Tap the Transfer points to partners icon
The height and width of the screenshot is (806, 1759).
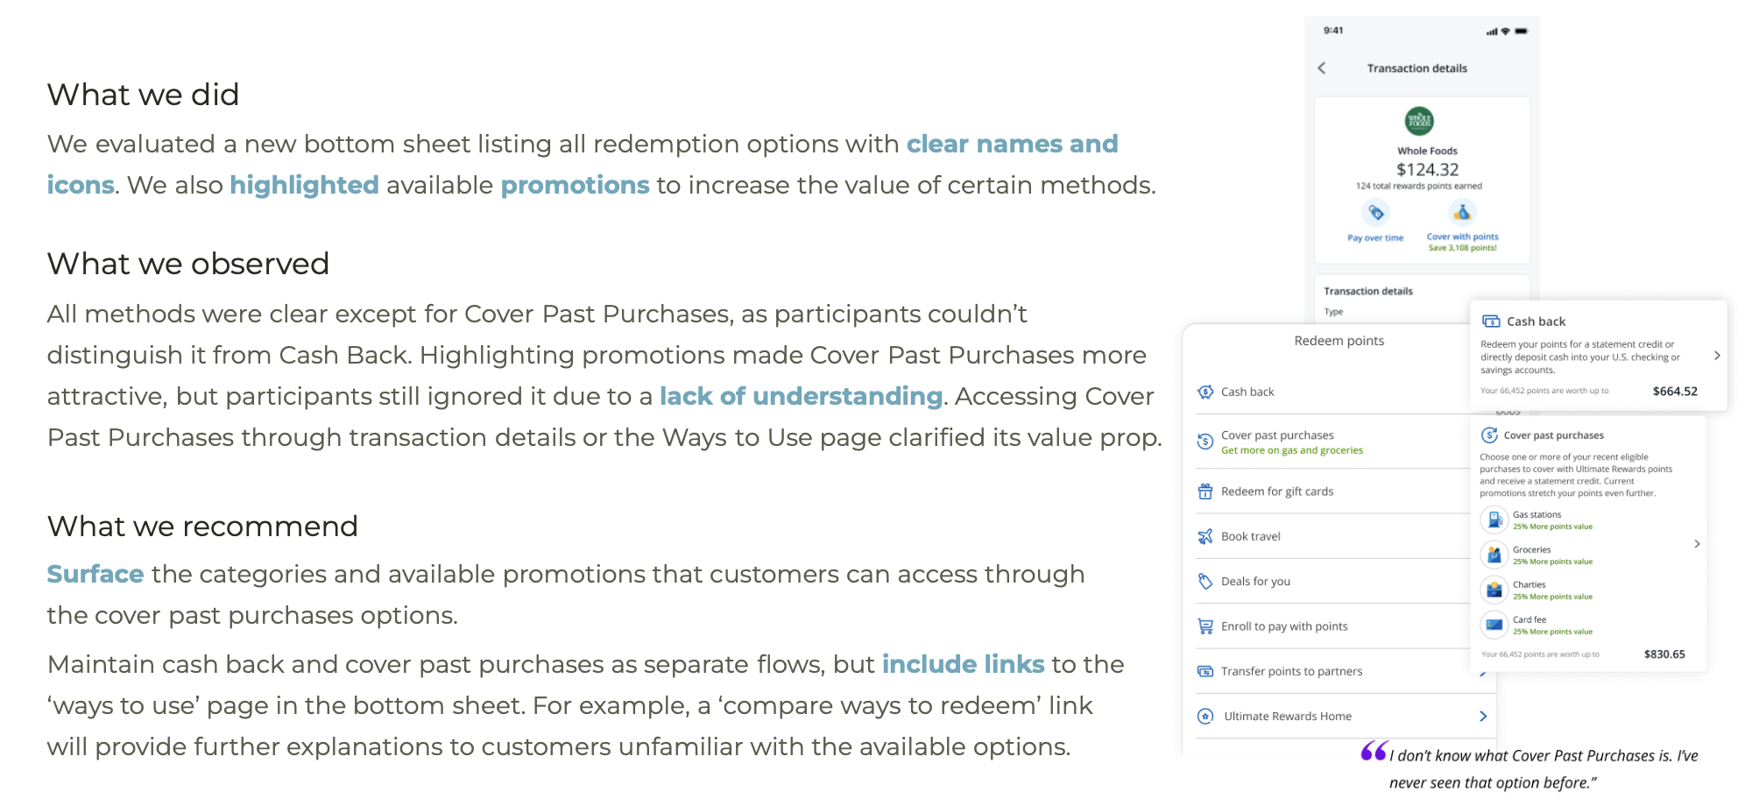pyautogui.click(x=1205, y=671)
